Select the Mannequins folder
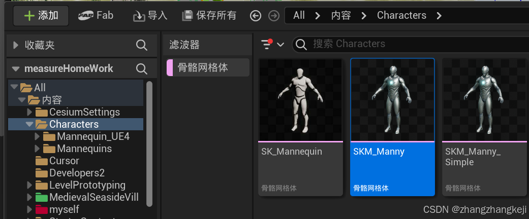This screenshot has width=529, height=219. 78,149
